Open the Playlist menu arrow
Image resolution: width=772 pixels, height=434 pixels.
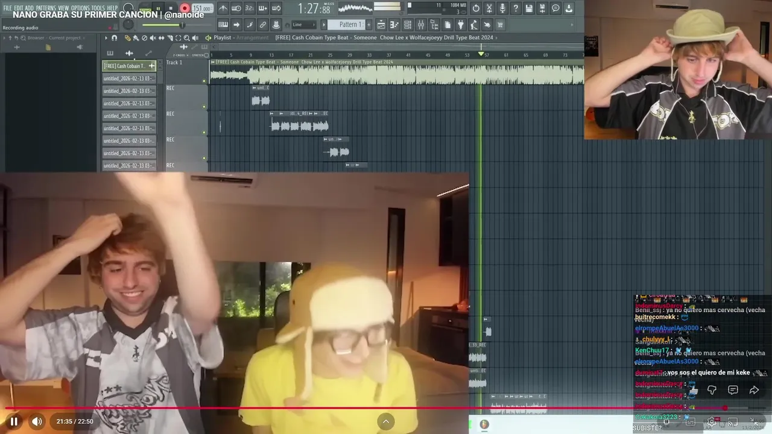point(106,37)
